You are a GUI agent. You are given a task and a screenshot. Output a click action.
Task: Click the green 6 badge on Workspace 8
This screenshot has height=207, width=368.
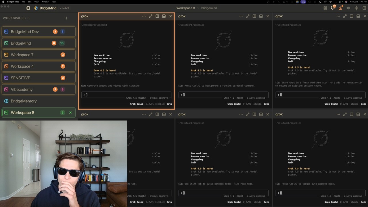pyautogui.click(x=62, y=112)
